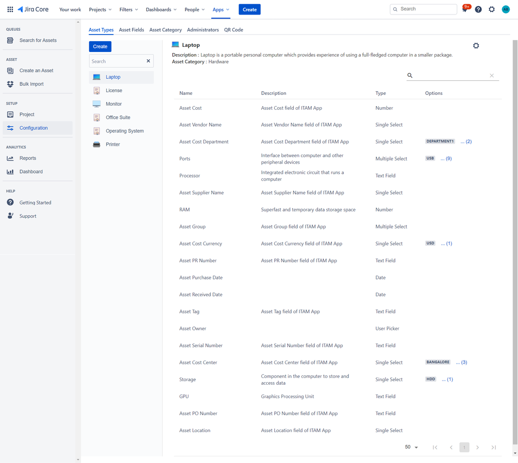Image resolution: width=518 pixels, height=463 pixels.
Task: Click the Name column header
Action: (x=186, y=93)
